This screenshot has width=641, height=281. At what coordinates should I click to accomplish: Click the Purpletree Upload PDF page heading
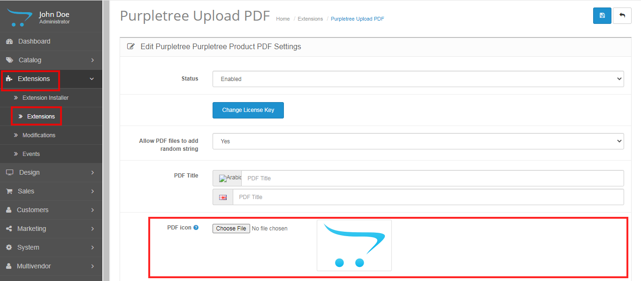(x=195, y=16)
